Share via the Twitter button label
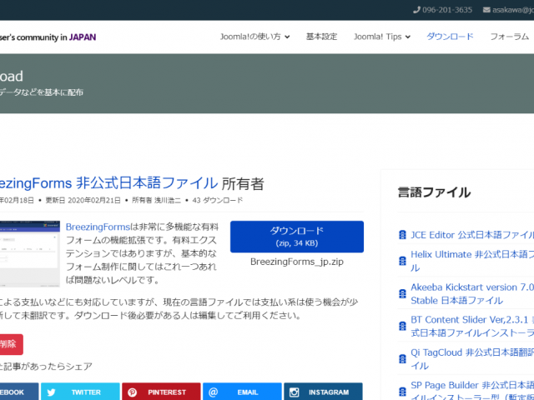This screenshot has height=400, width=534. [x=86, y=392]
